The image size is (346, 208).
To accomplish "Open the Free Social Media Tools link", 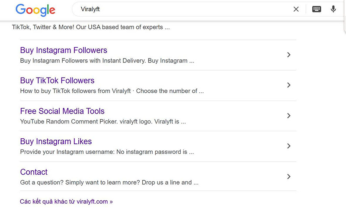I will [62, 111].
